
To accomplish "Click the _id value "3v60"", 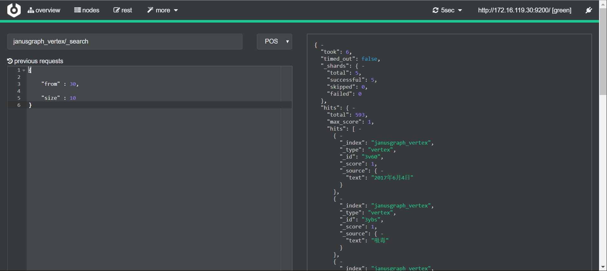I will tap(371, 157).
